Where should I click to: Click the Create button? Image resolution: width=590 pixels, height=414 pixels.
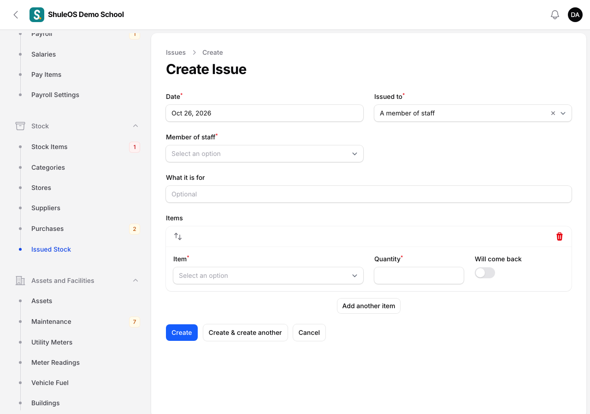point(182,333)
